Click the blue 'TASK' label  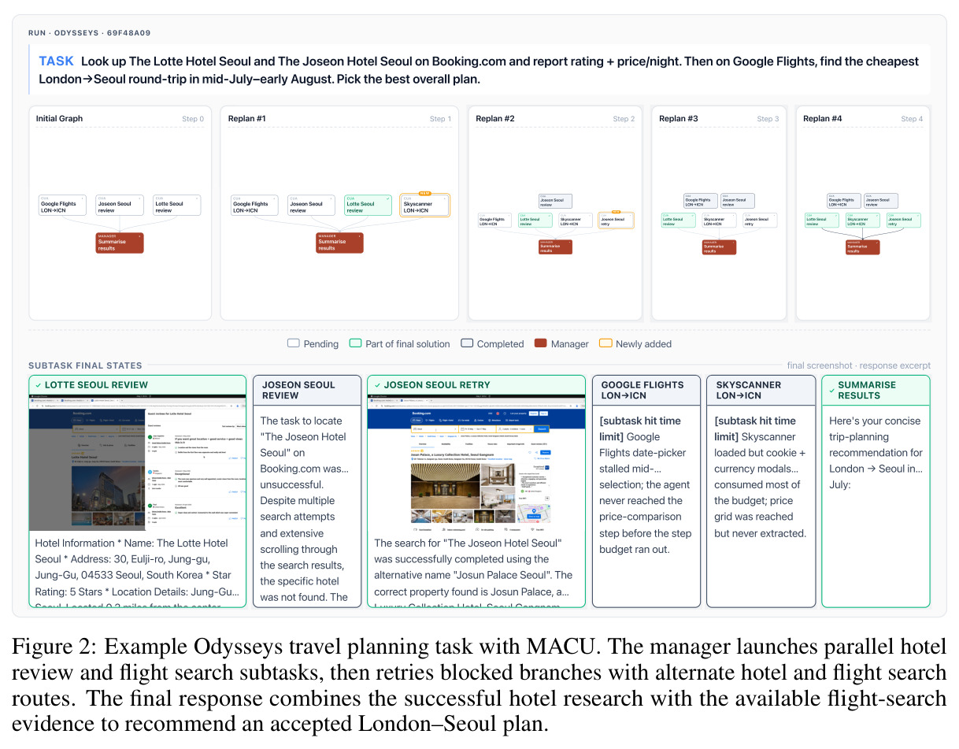(x=57, y=61)
